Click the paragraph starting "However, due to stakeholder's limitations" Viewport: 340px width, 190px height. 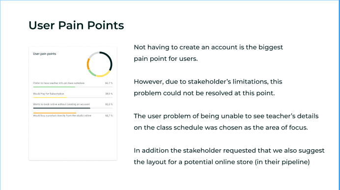(x=208, y=87)
